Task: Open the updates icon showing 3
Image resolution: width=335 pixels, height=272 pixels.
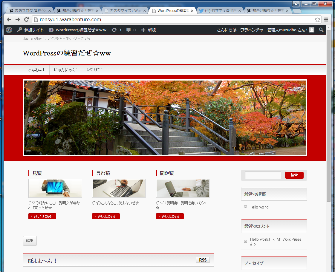Action: point(117,30)
